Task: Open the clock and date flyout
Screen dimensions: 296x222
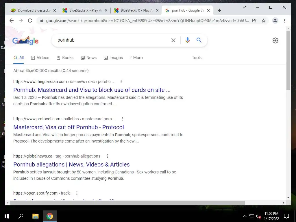Action: [271, 216]
